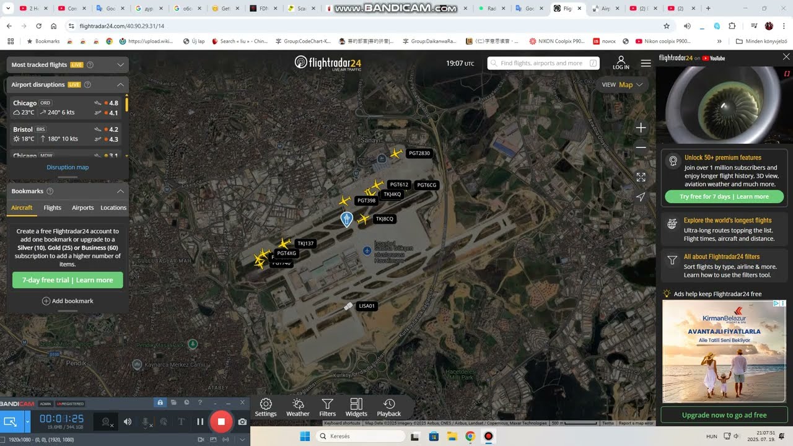Open All about Flightradar24 filters article
This screenshot has height=446, width=793.
724,265
